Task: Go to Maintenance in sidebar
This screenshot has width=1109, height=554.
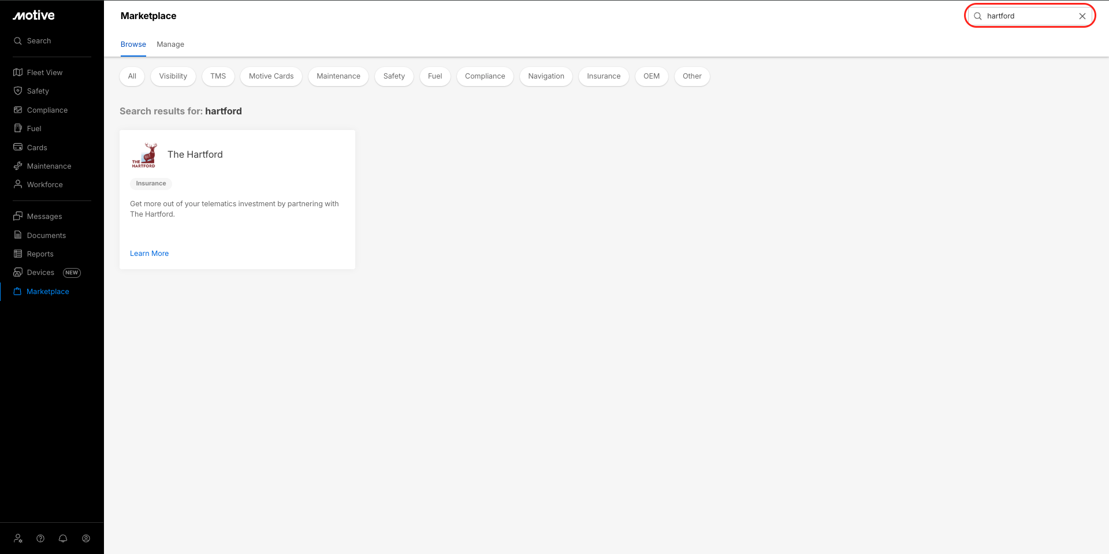Action: 49,166
